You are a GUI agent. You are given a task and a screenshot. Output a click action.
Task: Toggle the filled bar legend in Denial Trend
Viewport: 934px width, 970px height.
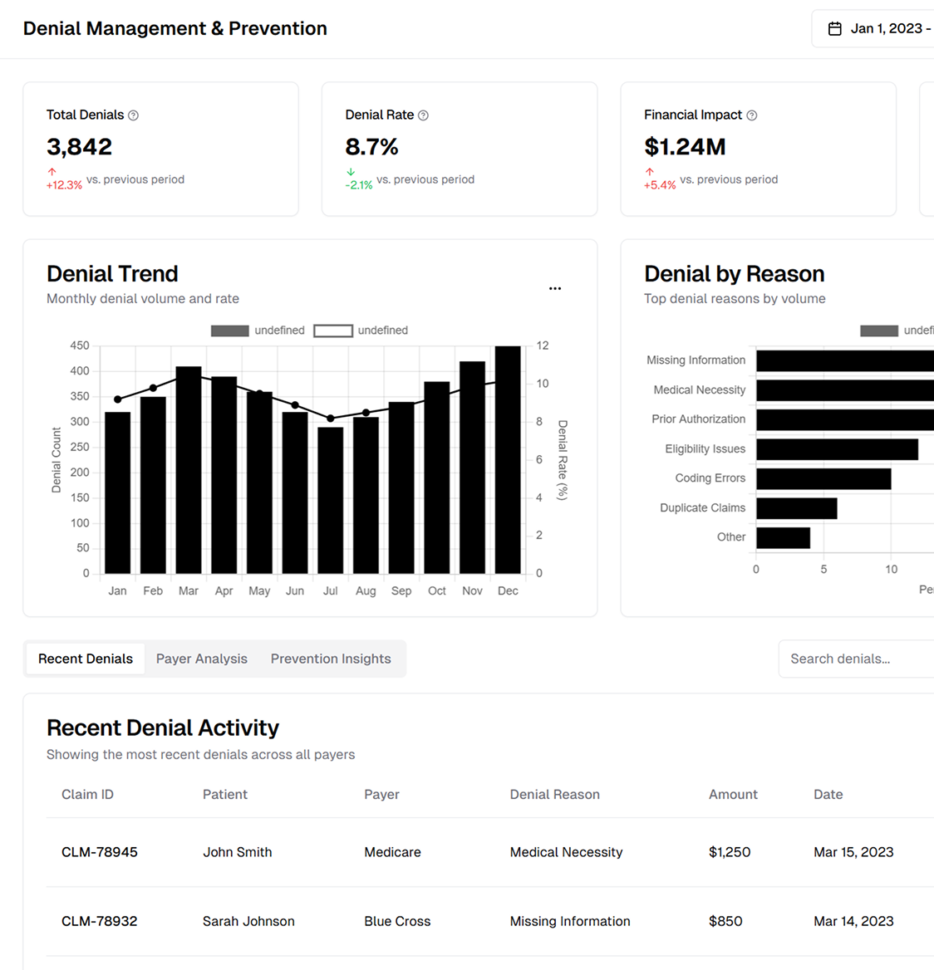coord(230,331)
